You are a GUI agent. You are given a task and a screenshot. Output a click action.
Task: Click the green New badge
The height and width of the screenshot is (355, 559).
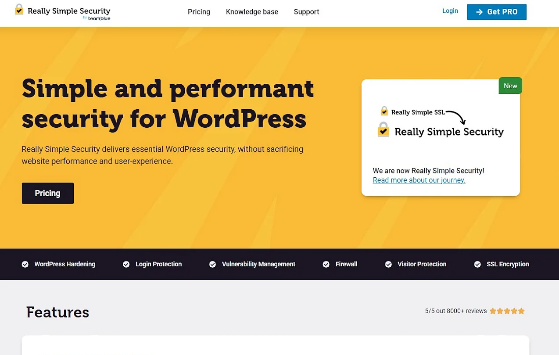pos(510,86)
